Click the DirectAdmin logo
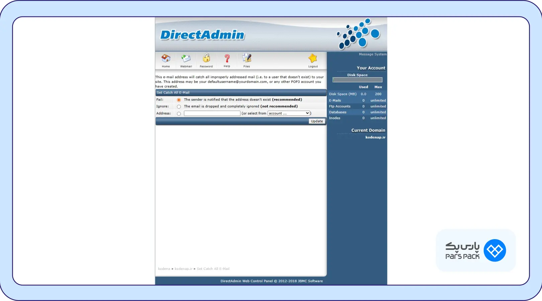Image resolution: width=542 pixels, height=301 pixels. click(x=202, y=35)
